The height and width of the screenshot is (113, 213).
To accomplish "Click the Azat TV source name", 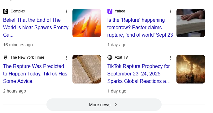I will click(121, 57).
